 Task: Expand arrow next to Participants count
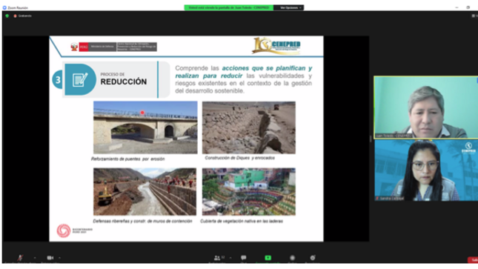click(230, 258)
